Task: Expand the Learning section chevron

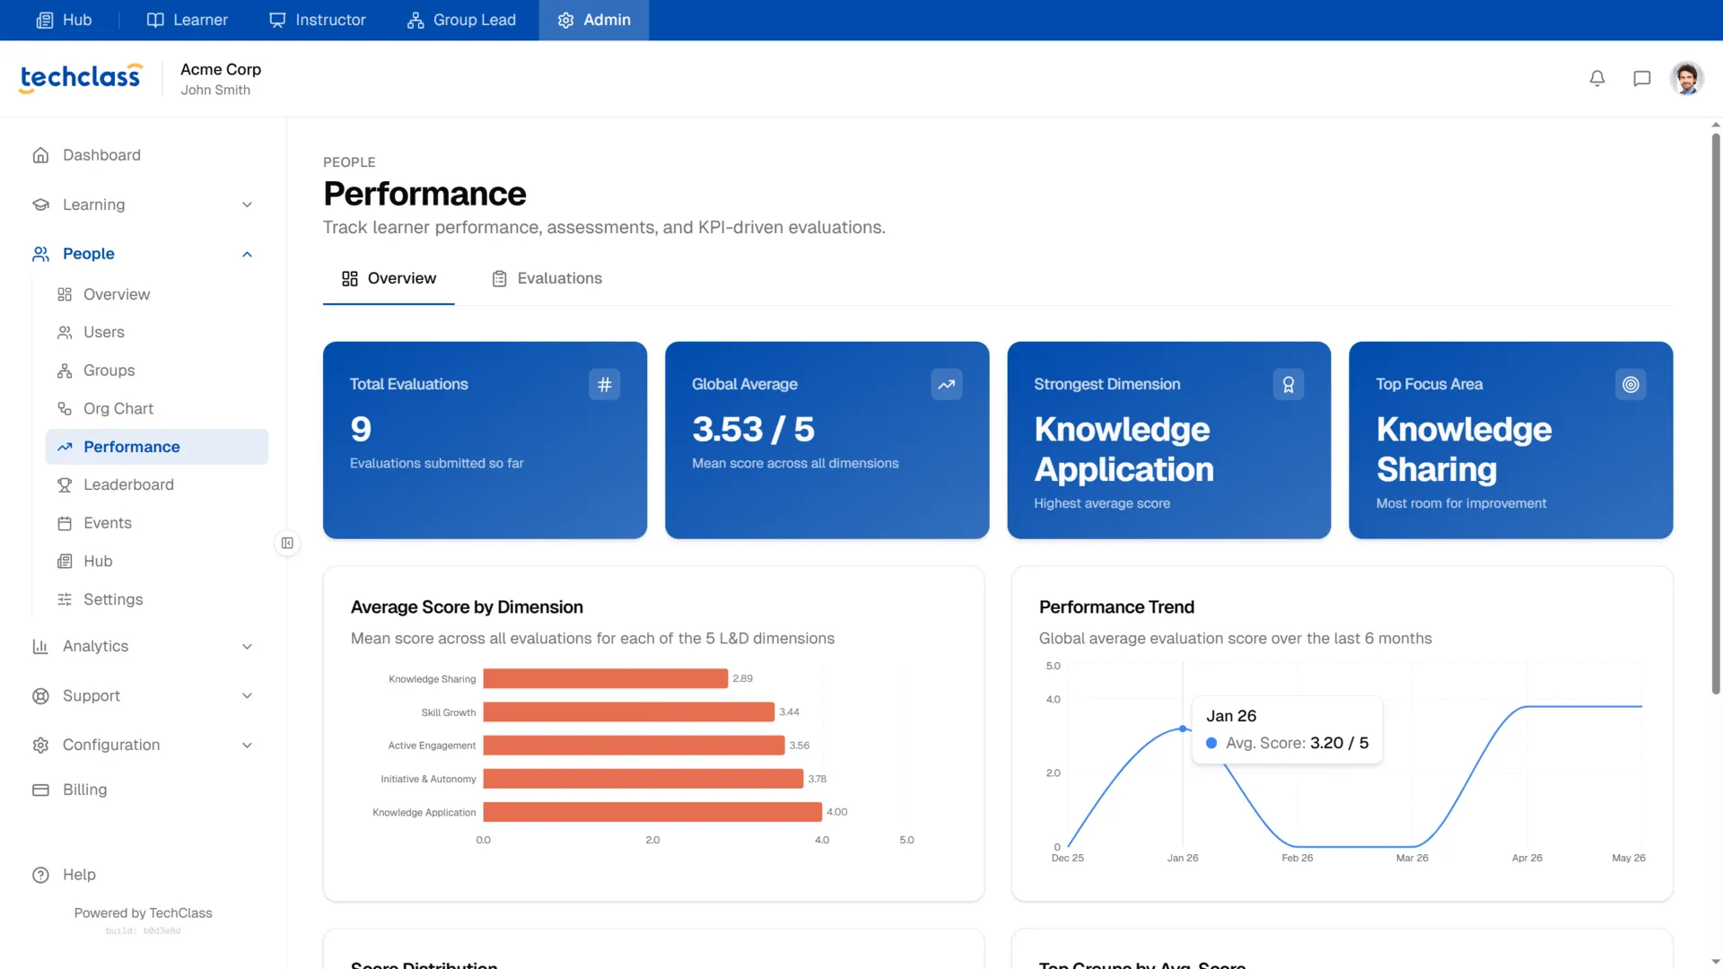Action: click(247, 205)
